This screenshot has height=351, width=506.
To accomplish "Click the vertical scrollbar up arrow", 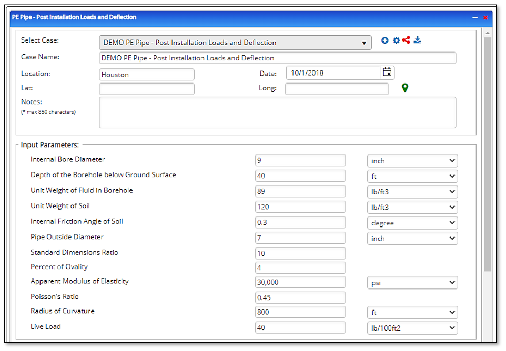I will tap(488, 33).
